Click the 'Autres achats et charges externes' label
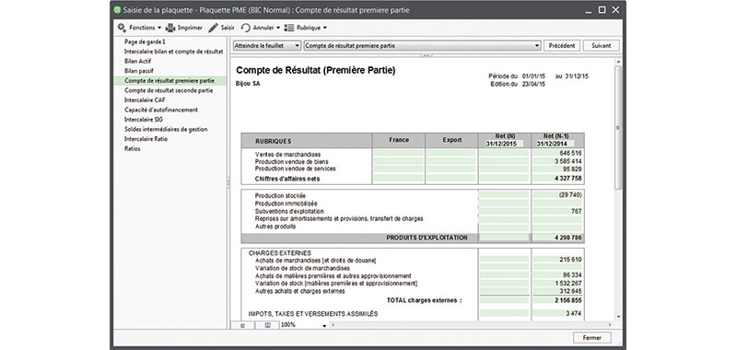This screenshot has width=737, height=350. pos(300,291)
